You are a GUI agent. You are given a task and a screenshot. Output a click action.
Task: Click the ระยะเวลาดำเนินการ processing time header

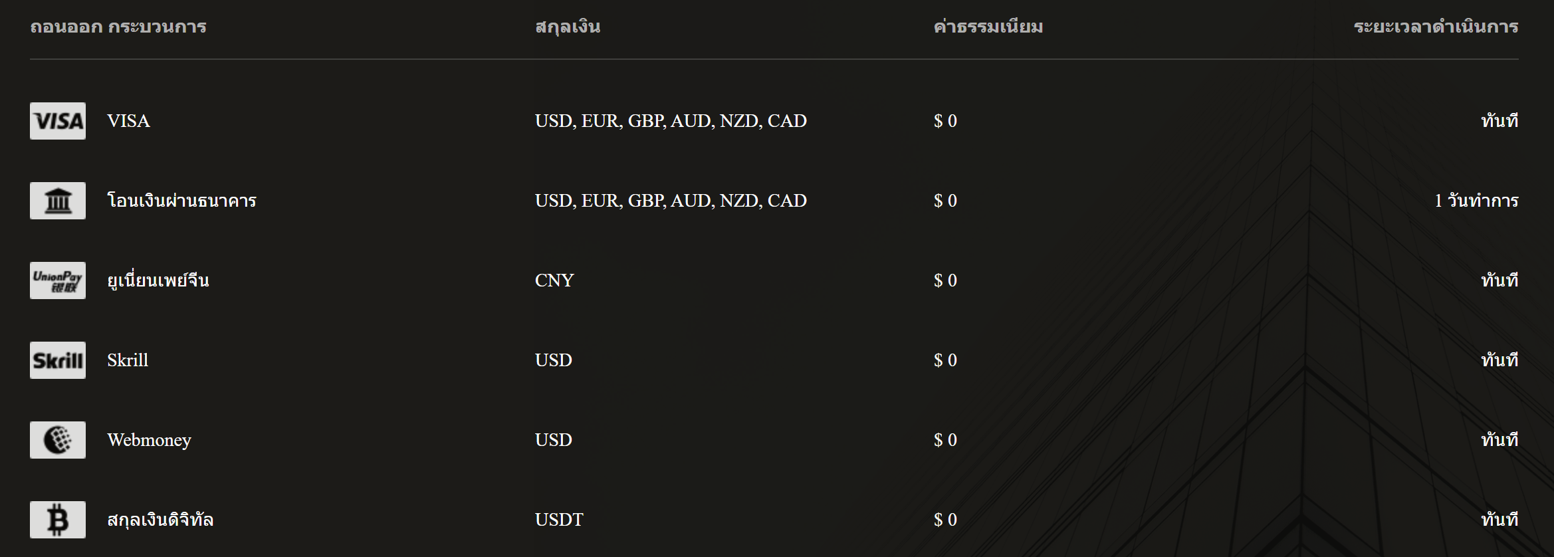pos(1436,27)
